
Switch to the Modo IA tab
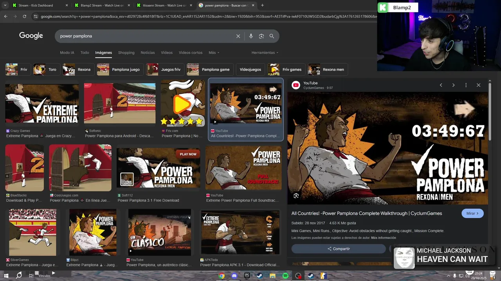[x=67, y=53]
